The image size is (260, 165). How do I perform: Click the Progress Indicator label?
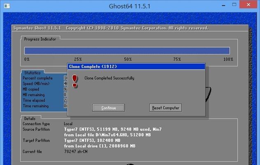[40, 39]
